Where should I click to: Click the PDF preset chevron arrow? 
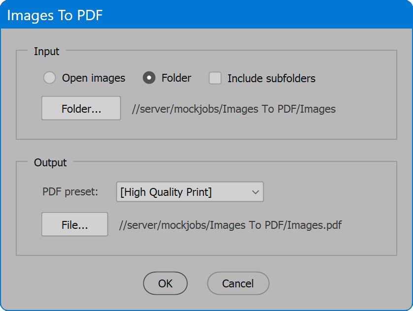(255, 192)
